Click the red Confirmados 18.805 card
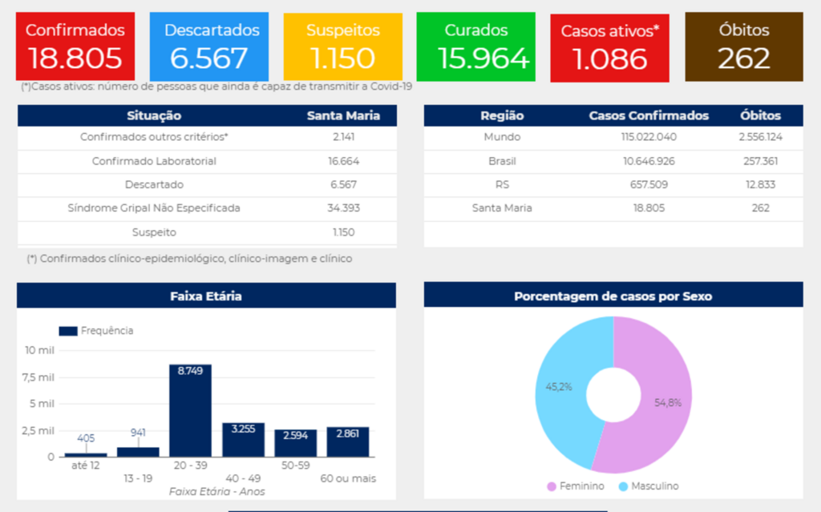Viewport: 821px width, 512px height. click(x=75, y=46)
